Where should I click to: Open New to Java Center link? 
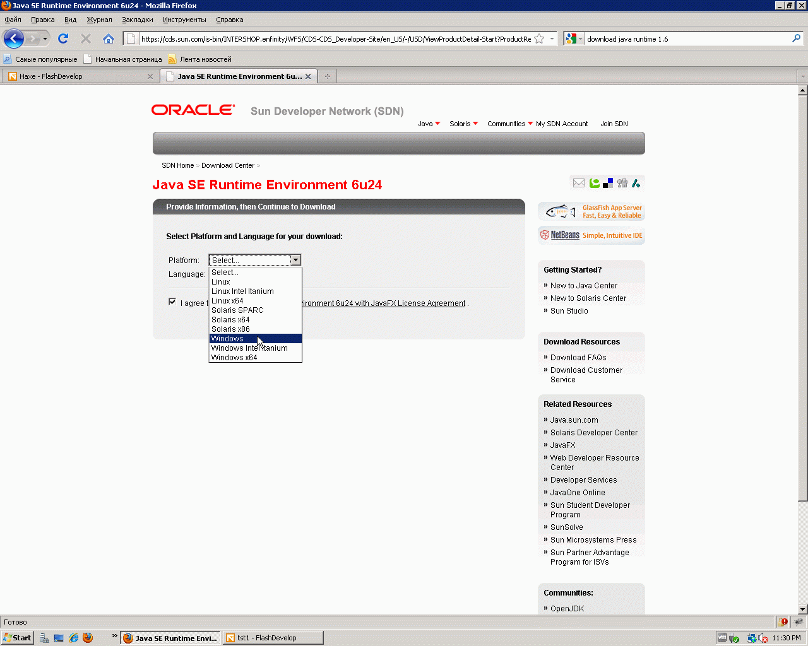pos(584,286)
